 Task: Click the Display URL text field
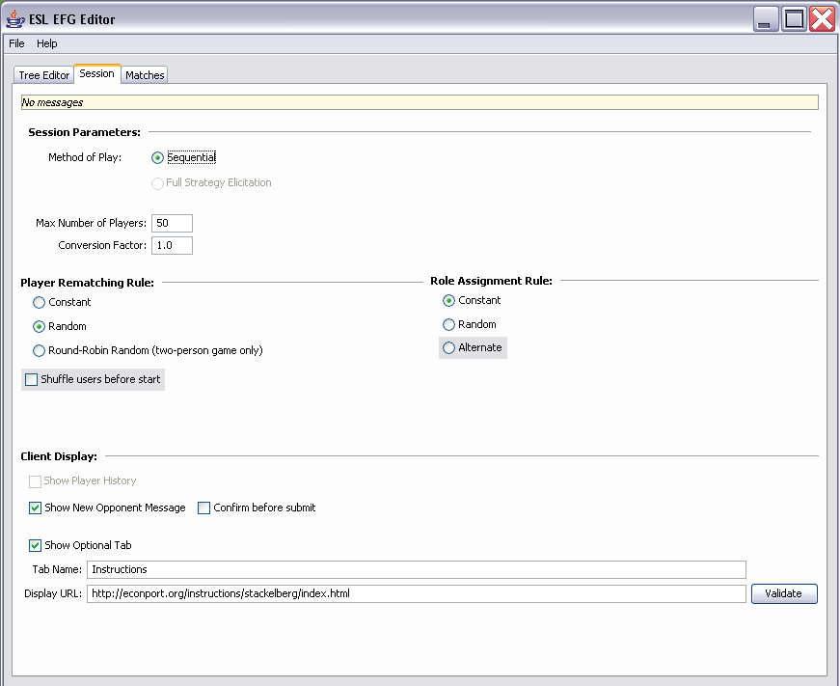pyautogui.click(x=417, y=593)
